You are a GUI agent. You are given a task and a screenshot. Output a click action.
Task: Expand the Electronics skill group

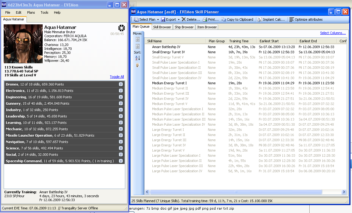[121, 91]
